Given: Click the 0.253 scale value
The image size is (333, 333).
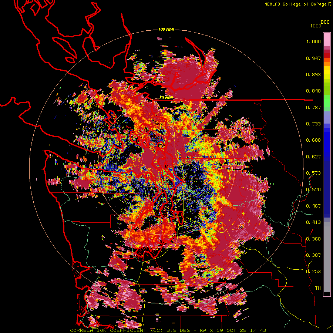Looking at the screenshot, I should 313,272.
